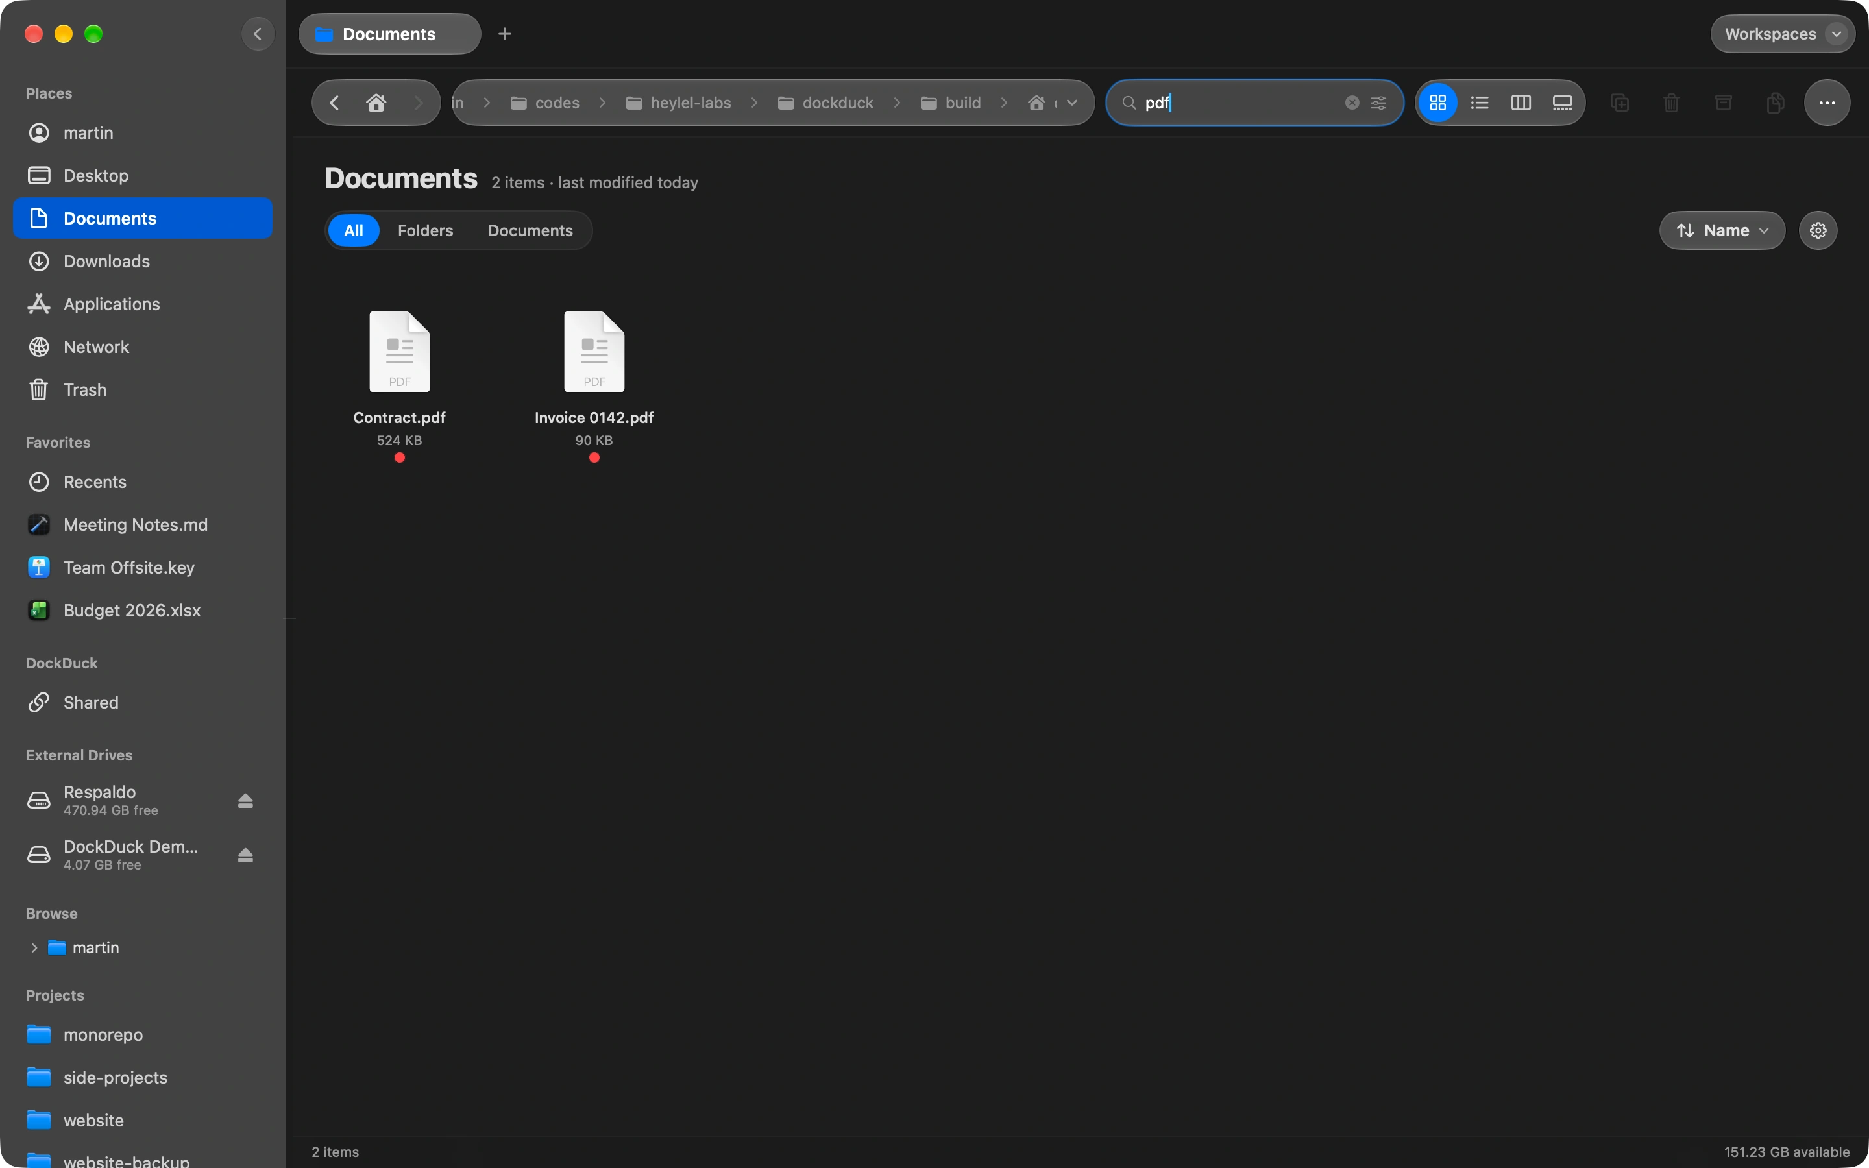Select the Documents window tab

(389, 34)
